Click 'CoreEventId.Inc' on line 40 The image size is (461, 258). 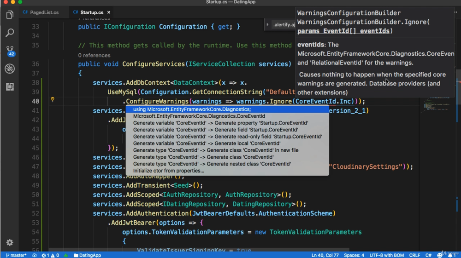click(324, 102)
